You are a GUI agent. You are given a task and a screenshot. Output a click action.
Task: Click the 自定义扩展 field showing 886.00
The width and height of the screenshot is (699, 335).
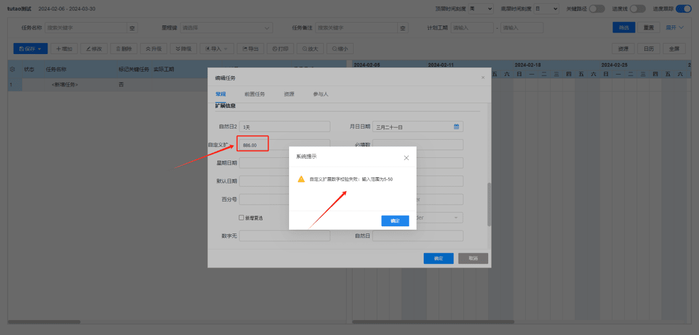click(285, 145)
